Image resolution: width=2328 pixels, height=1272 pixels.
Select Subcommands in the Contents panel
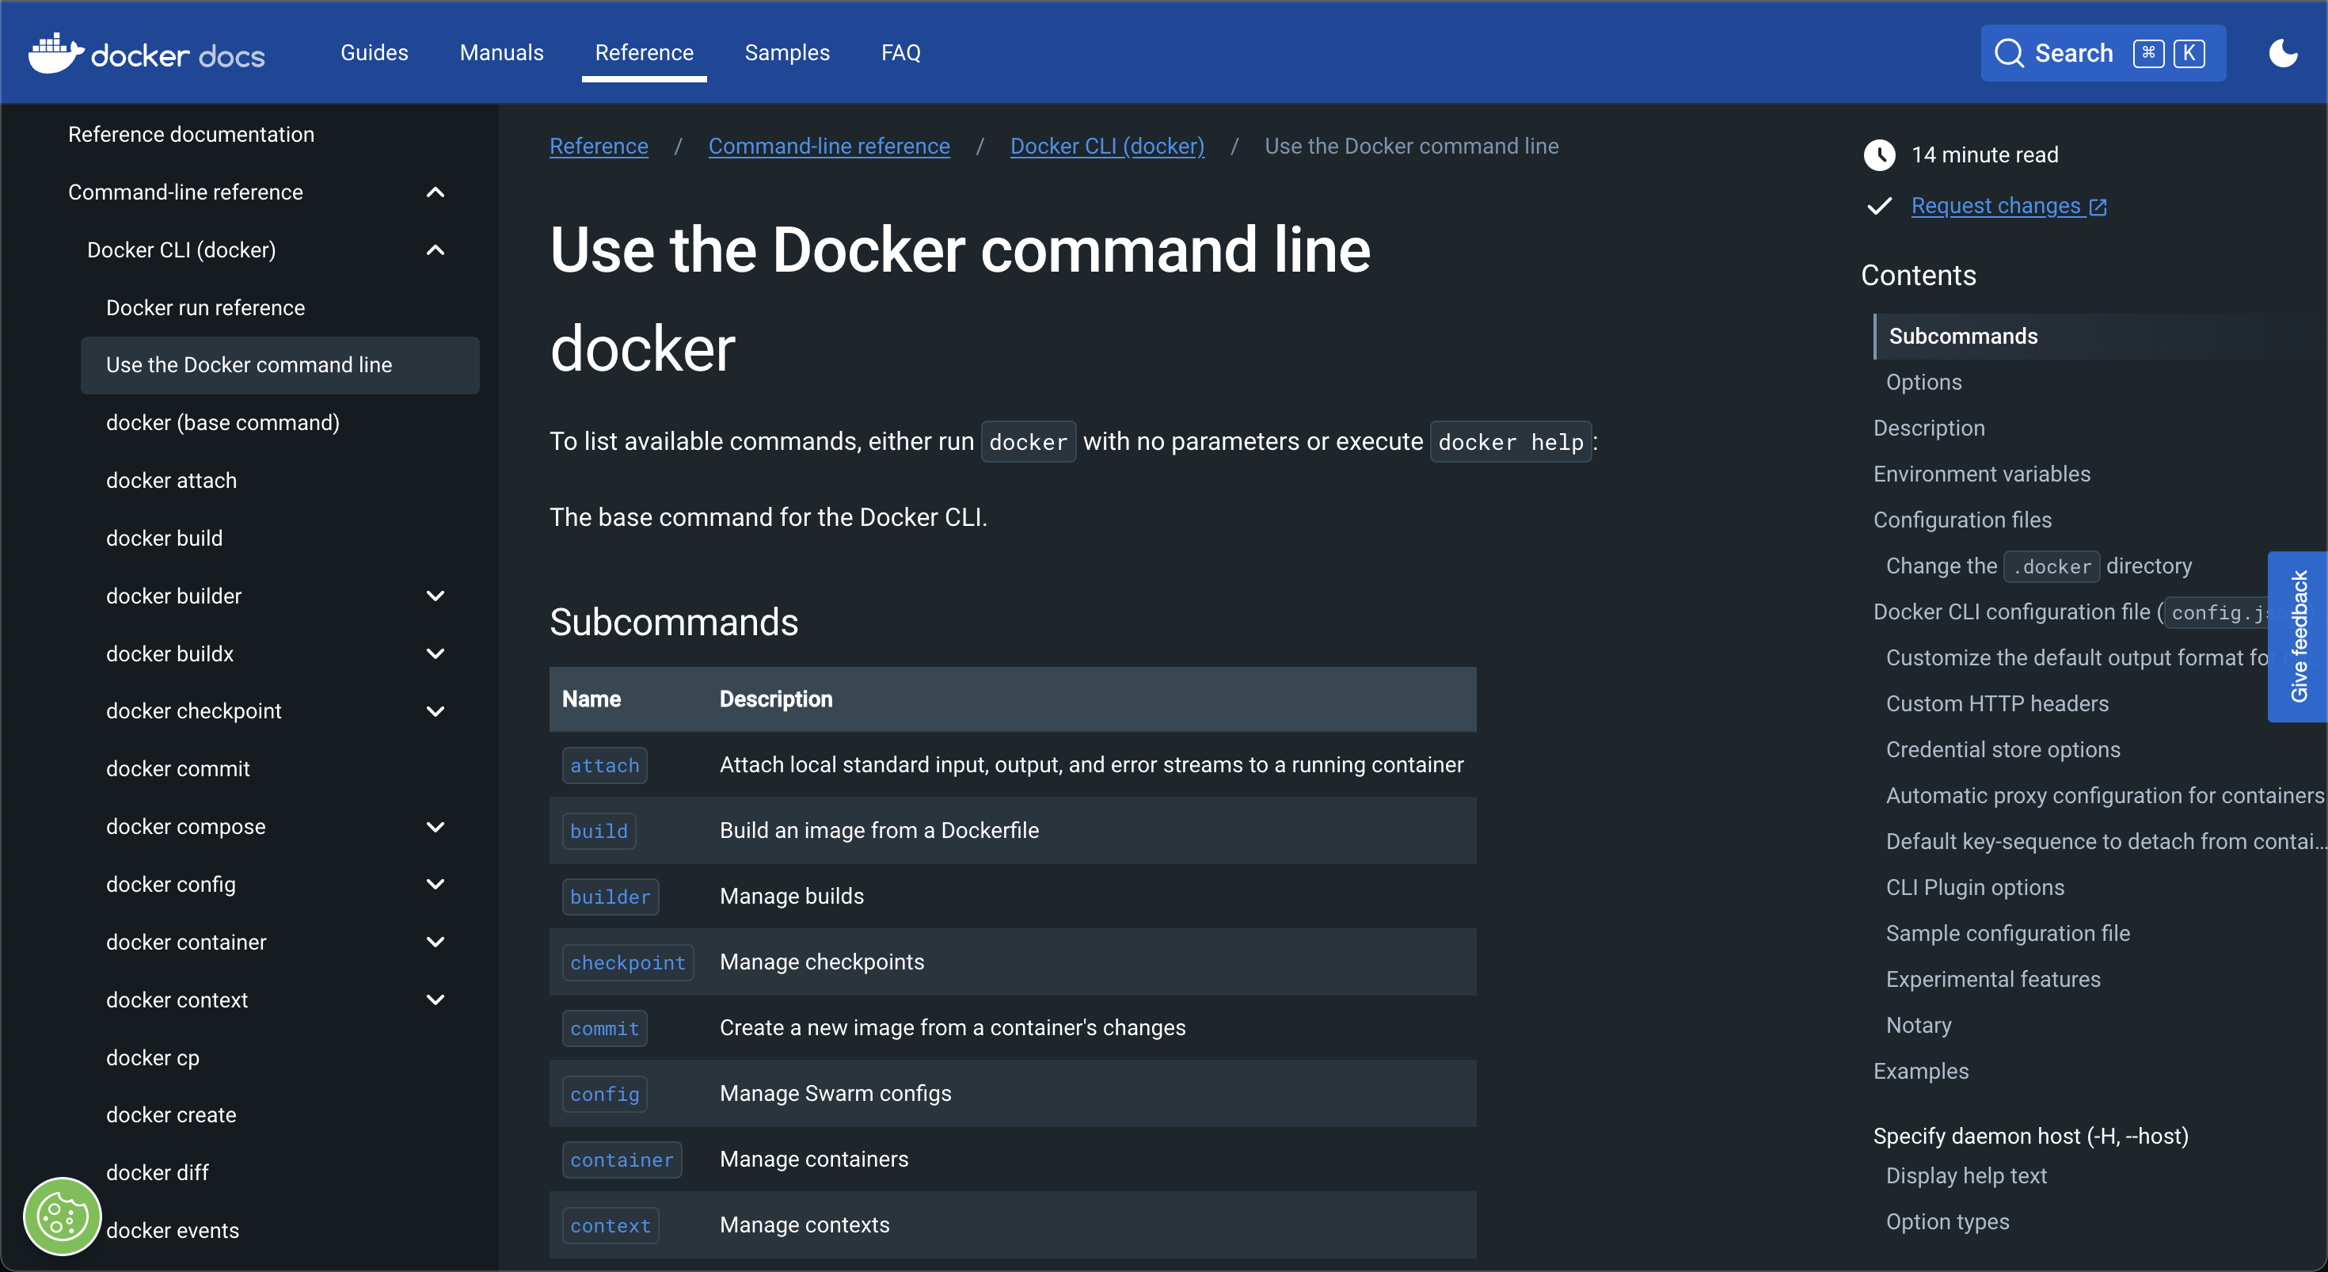click(x=1964, y=335)
